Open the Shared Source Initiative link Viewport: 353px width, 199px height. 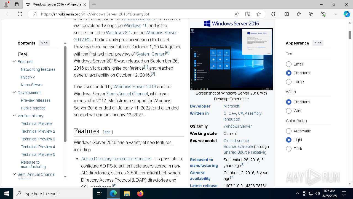click(244, 152)
